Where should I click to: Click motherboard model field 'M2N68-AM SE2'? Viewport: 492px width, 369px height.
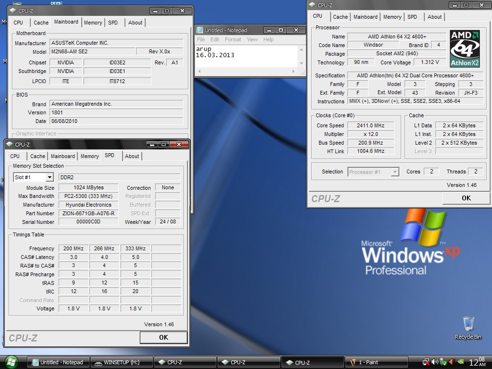click(92, 51)
